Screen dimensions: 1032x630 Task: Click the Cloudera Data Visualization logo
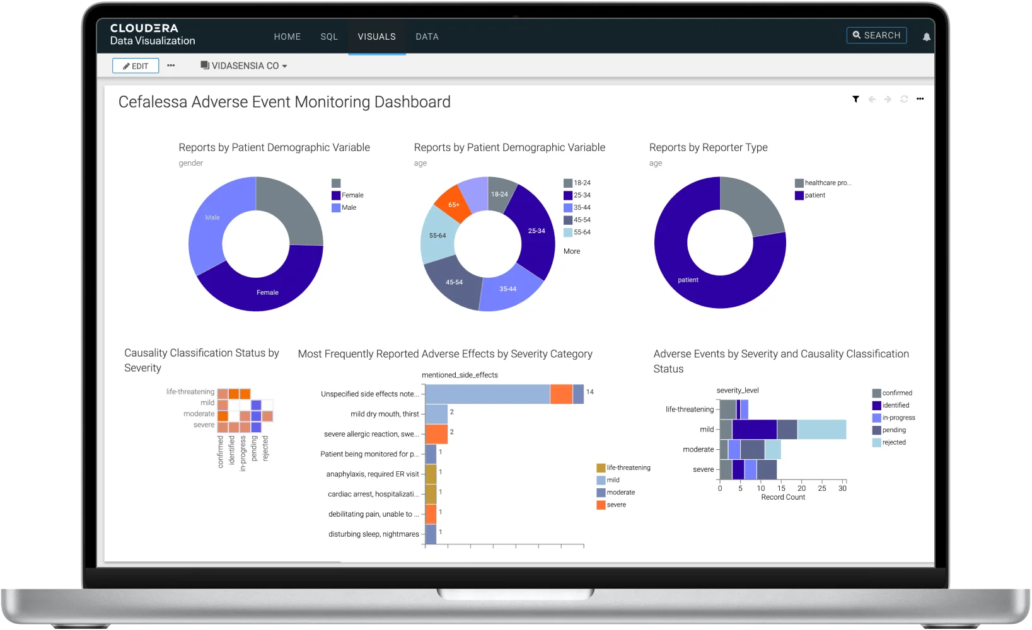152,35
